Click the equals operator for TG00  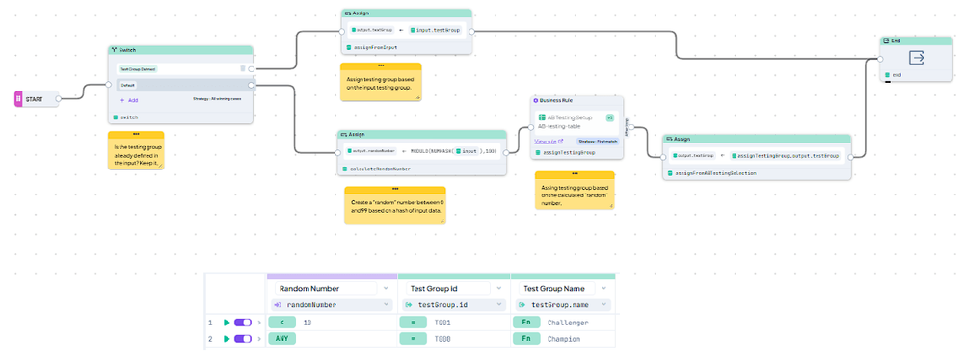coord(413,338)
